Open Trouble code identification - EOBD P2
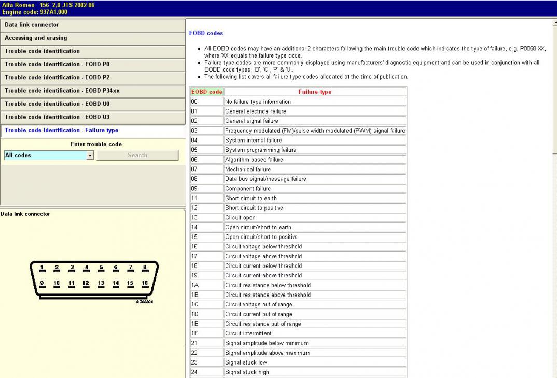 93,78
